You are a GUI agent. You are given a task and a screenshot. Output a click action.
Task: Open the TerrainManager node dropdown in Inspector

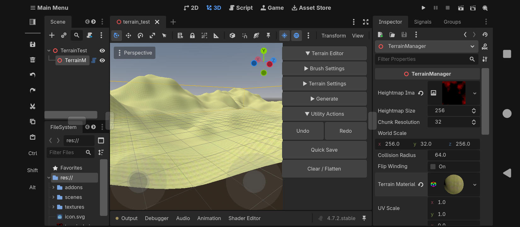click(x=427, y=46)
